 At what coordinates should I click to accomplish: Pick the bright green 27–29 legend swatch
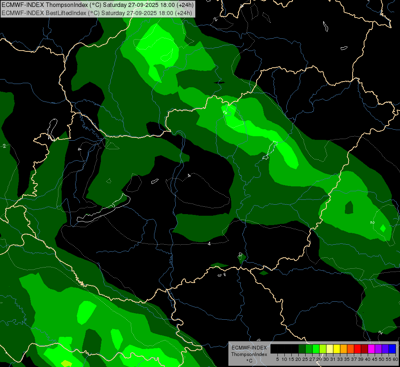[316, 349]
